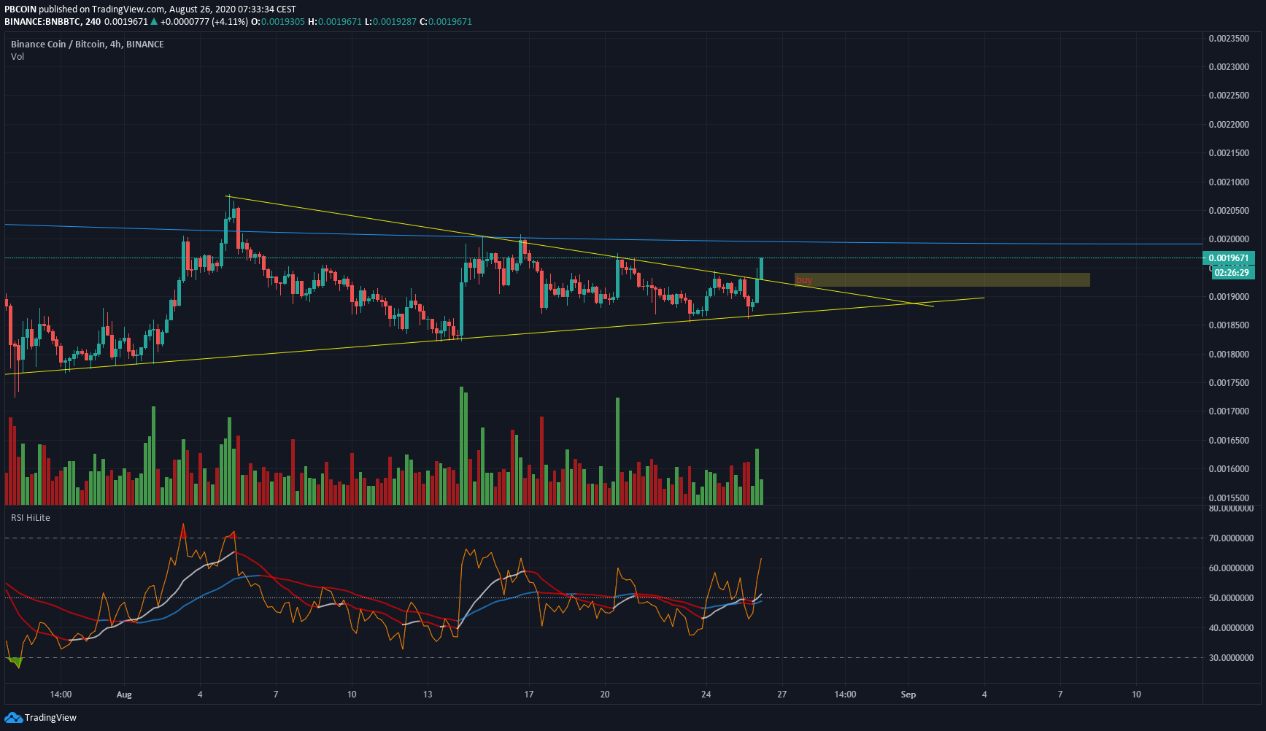This screenshot has height=731, width=1266.
Task: Select the Binance Coin / Bitcoin, 4h title
Action: 88,44
